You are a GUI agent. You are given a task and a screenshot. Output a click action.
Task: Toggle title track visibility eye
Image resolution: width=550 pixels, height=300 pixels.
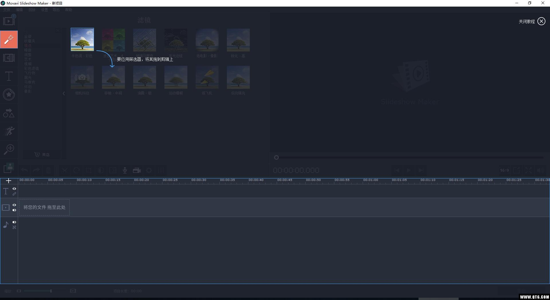click(14, 189)
